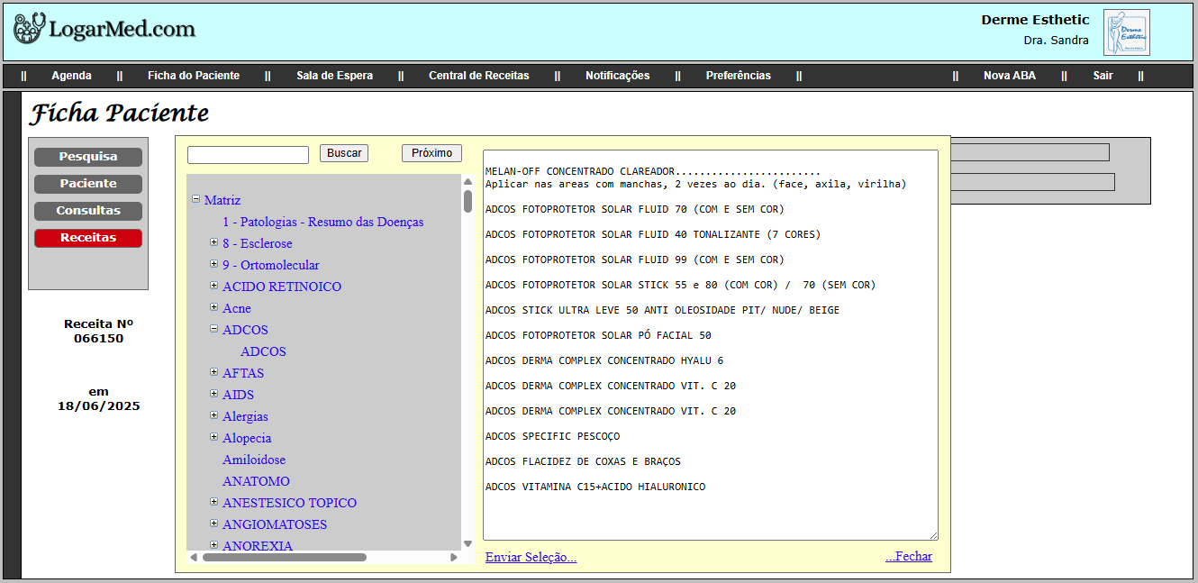
Task: Click the LogarMed.com stethoscope logo
Action: click(x=104, y=29)
